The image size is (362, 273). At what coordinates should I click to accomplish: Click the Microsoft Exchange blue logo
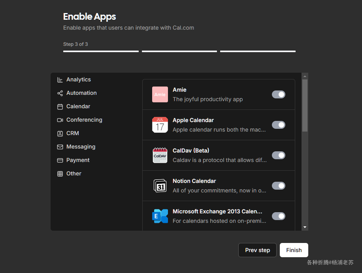160,216
